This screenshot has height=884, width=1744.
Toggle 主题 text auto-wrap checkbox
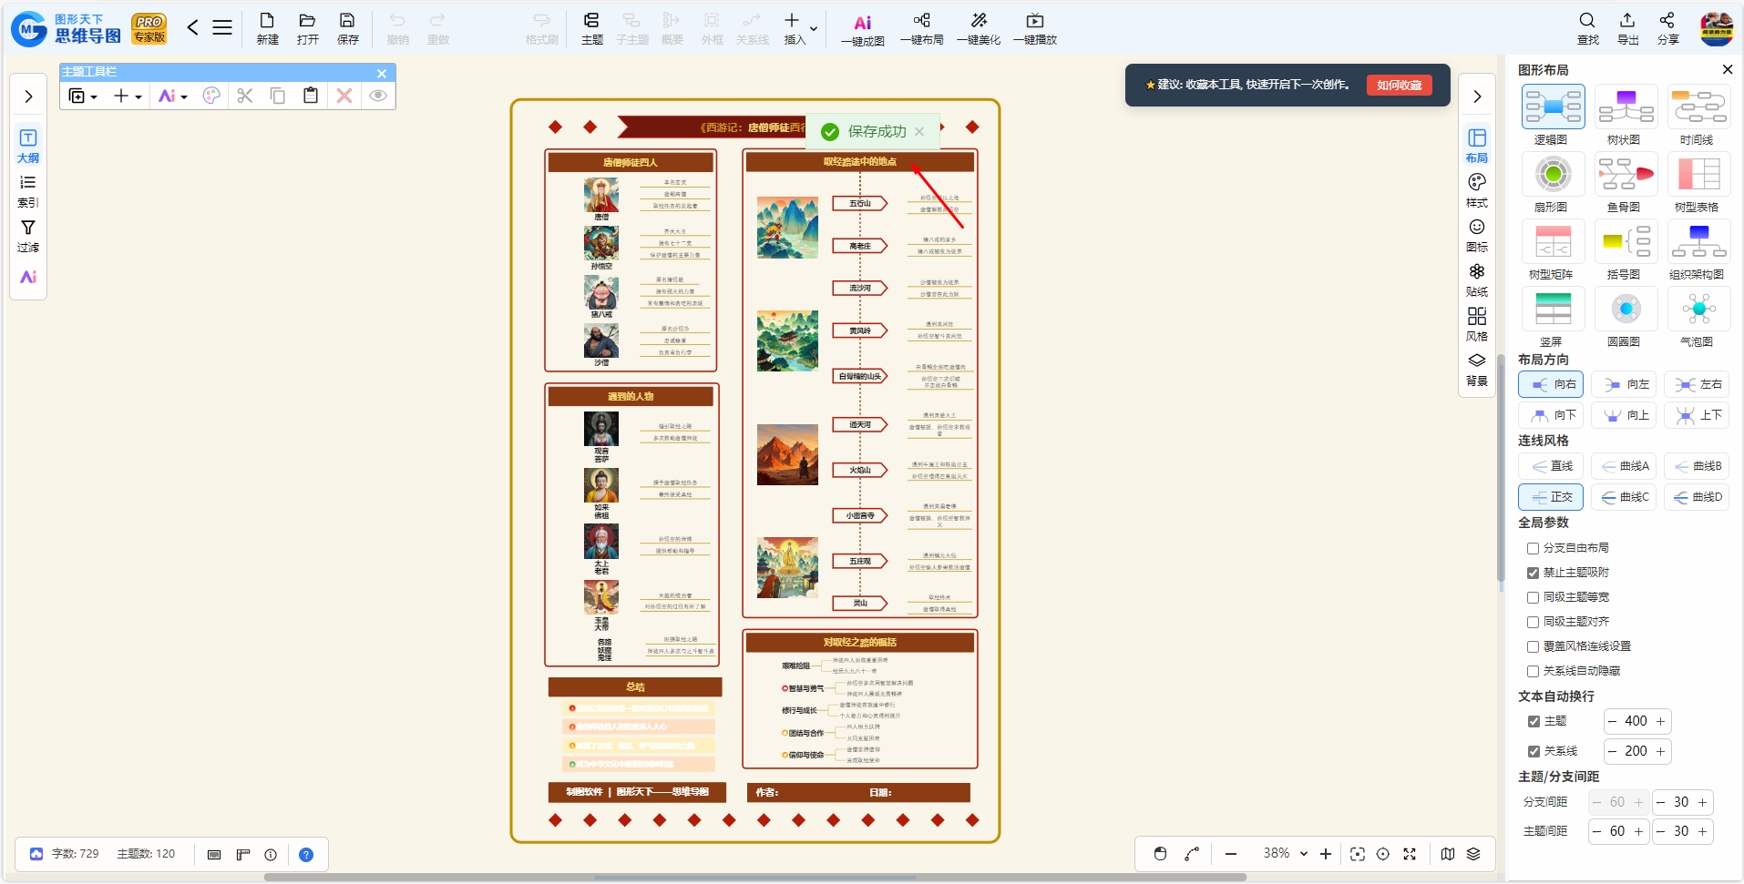(1534, 721)
